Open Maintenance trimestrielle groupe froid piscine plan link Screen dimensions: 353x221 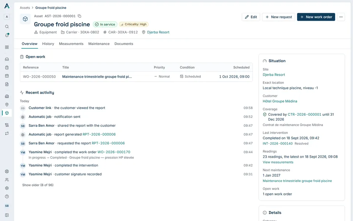click(297, 181)
